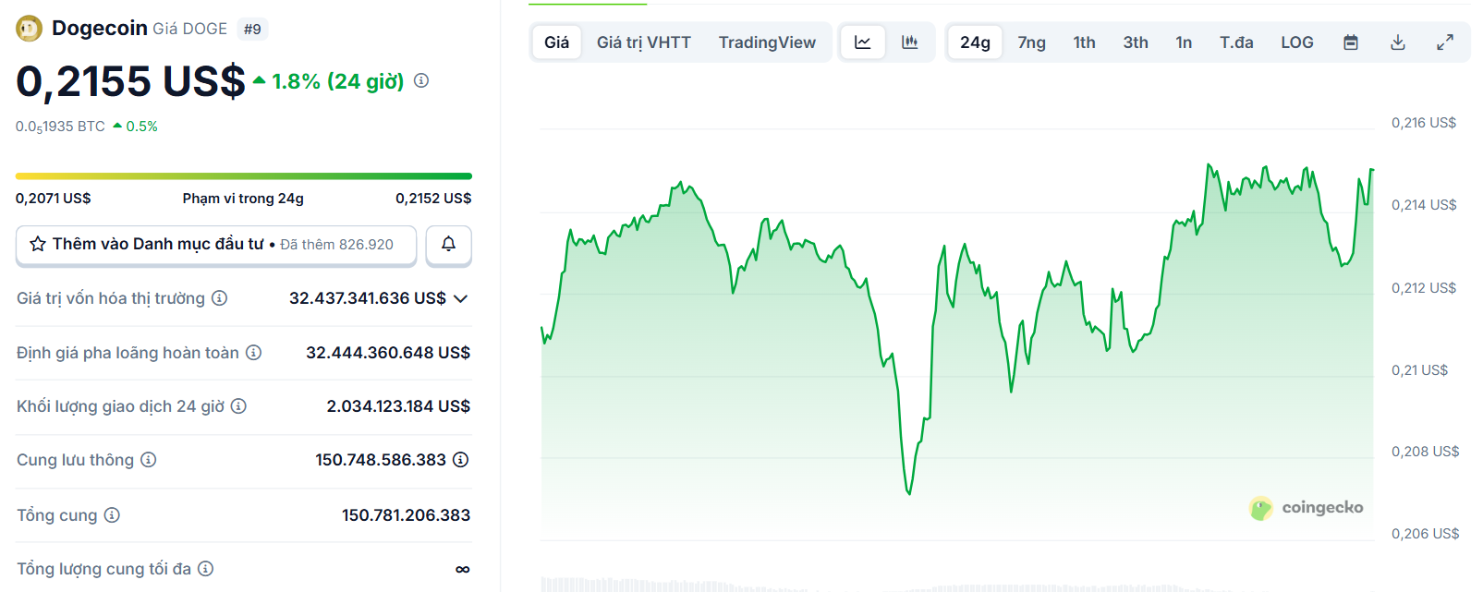Click the bell alert icon
Image resolution: width=1483 pixels, height=592 pixels.
[x=449, y=245]
